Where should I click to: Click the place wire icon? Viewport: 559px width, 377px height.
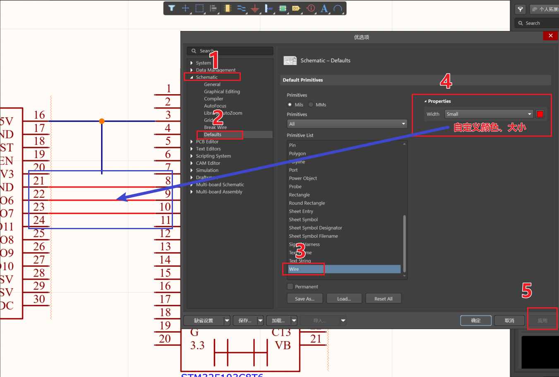[x=241, y=8]
